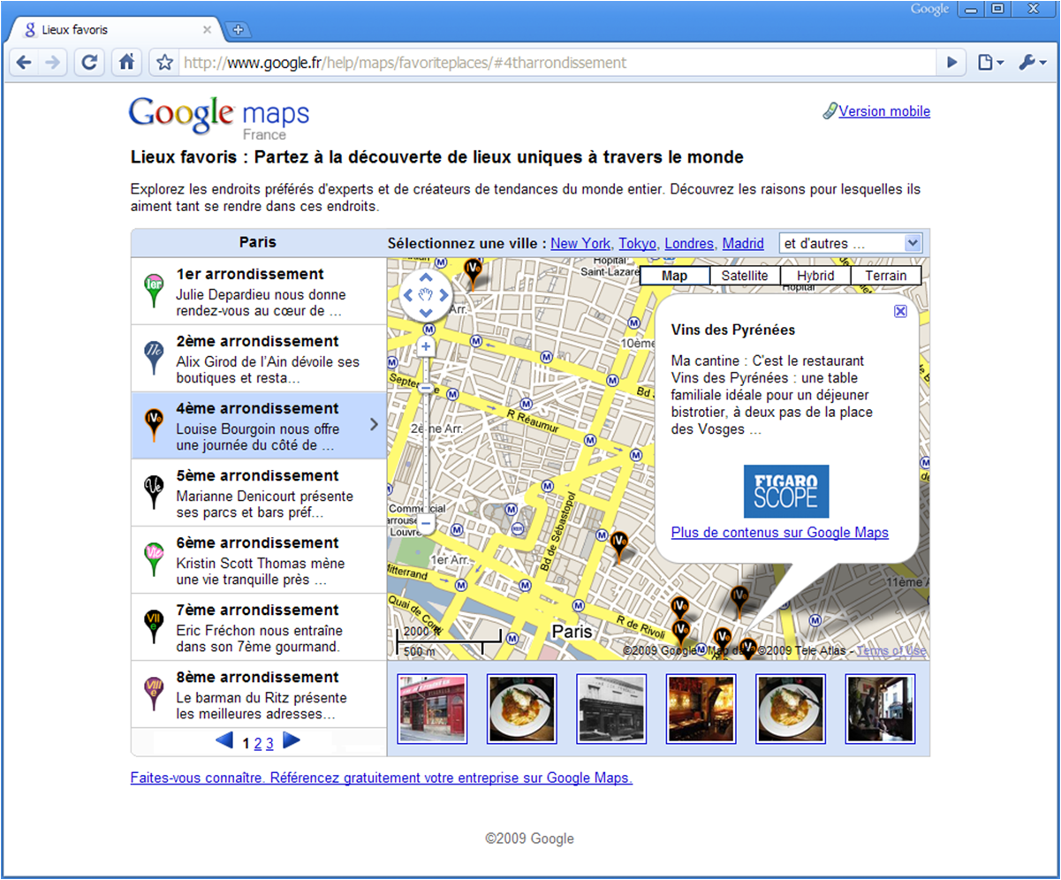Open the map Terms of Use link
The height and width of the screenshot is (880, 1061).
[891, 651]
